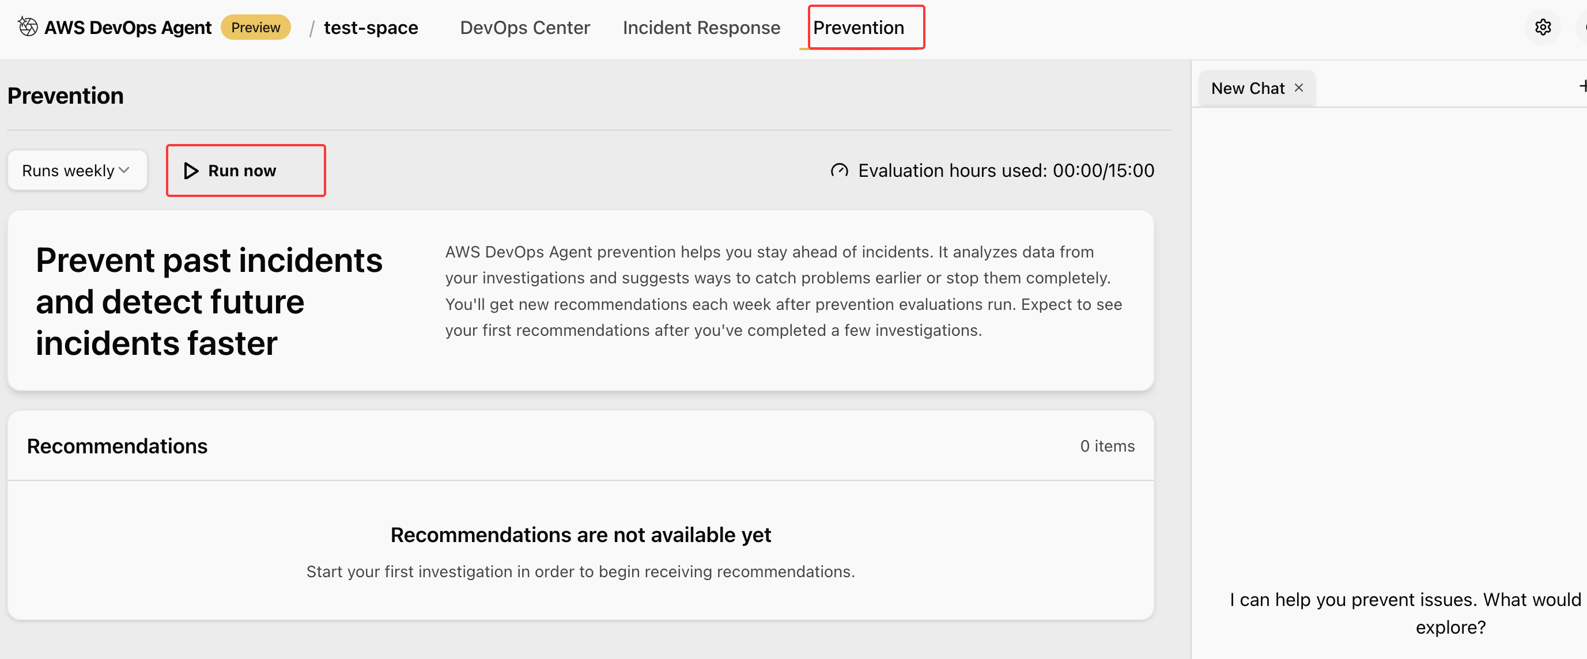Select the New Chat tab
This screenshot has width=1587, height=659.
point(1247,88)
